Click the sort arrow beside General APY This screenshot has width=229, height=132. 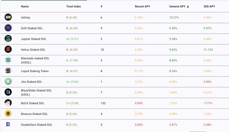click(x=188, y=7)
